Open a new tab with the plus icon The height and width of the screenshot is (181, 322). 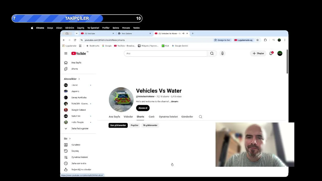point(193,33)
